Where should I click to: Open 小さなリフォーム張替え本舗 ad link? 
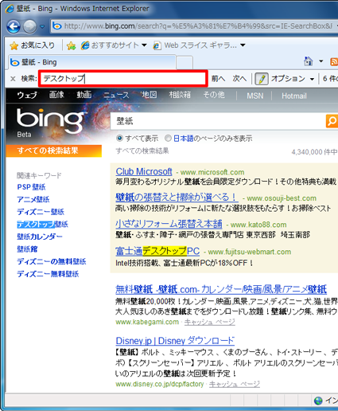(169, 224)
